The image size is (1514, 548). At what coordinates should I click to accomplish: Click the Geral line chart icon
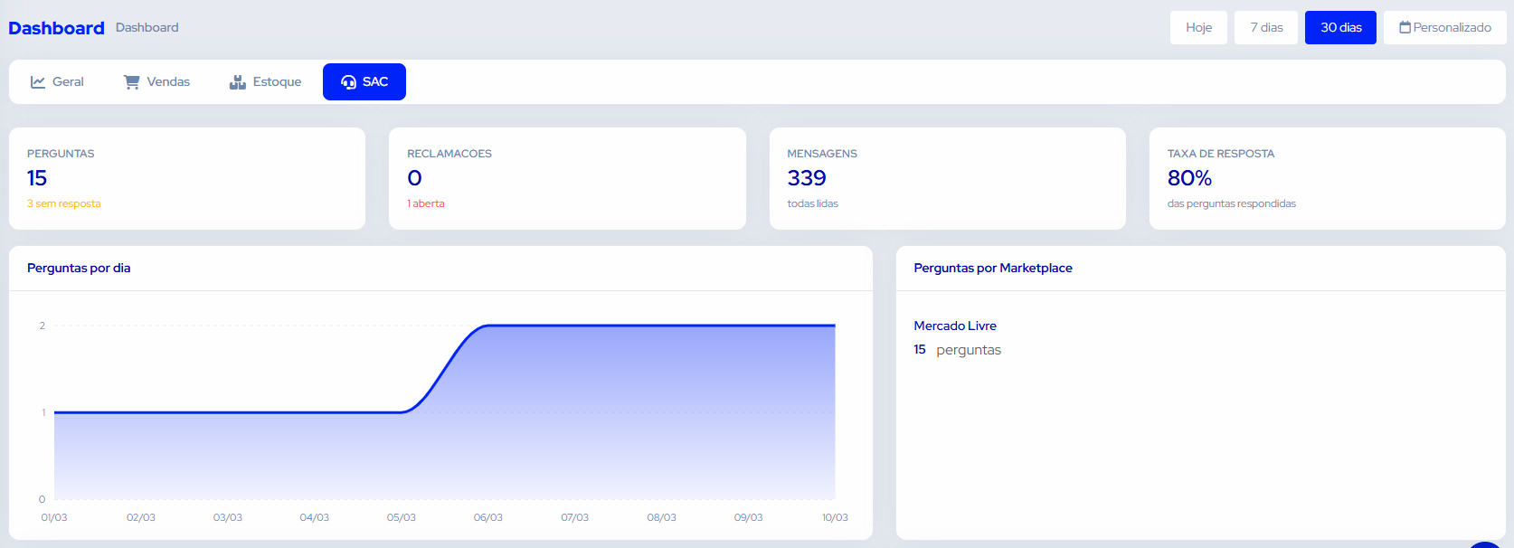(x=38, y=82)
